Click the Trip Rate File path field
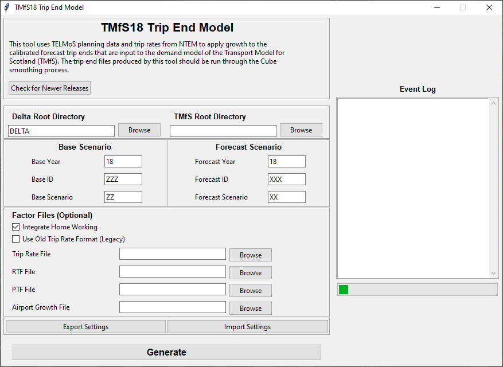The image size is (503, 367). (x=173, y=254)
